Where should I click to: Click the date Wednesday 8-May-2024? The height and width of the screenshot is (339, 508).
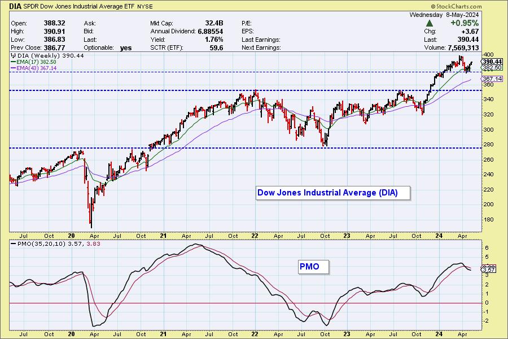(444, 15)
